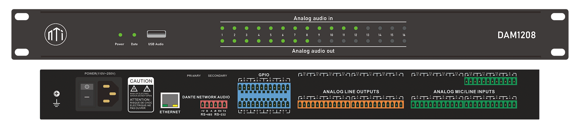This screenshot has width=581, height=126.
Task: Click the ITI circular logo
Action: tap(55, 35)
